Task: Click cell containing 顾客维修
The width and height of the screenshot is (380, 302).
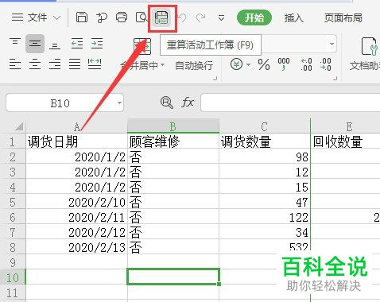Action: [x=173, y=141]
